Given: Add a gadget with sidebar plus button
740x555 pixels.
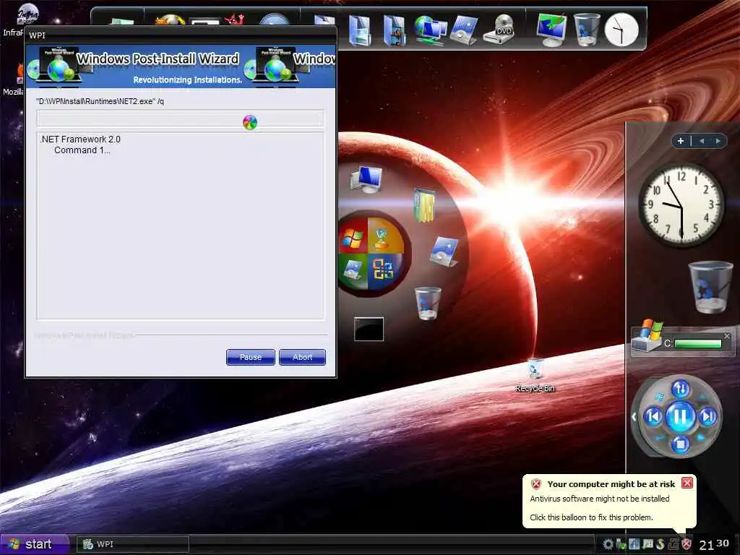Looking at the screenshot, I should [x=681, y=141].
